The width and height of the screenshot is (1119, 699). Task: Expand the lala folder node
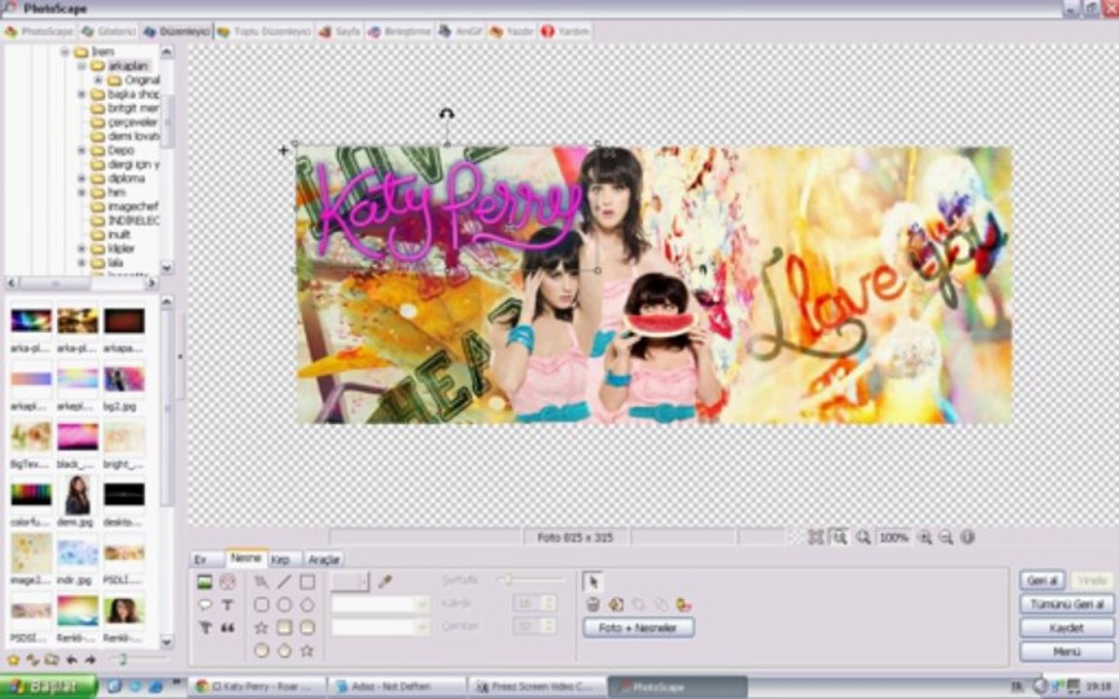[x=82, y=263]
